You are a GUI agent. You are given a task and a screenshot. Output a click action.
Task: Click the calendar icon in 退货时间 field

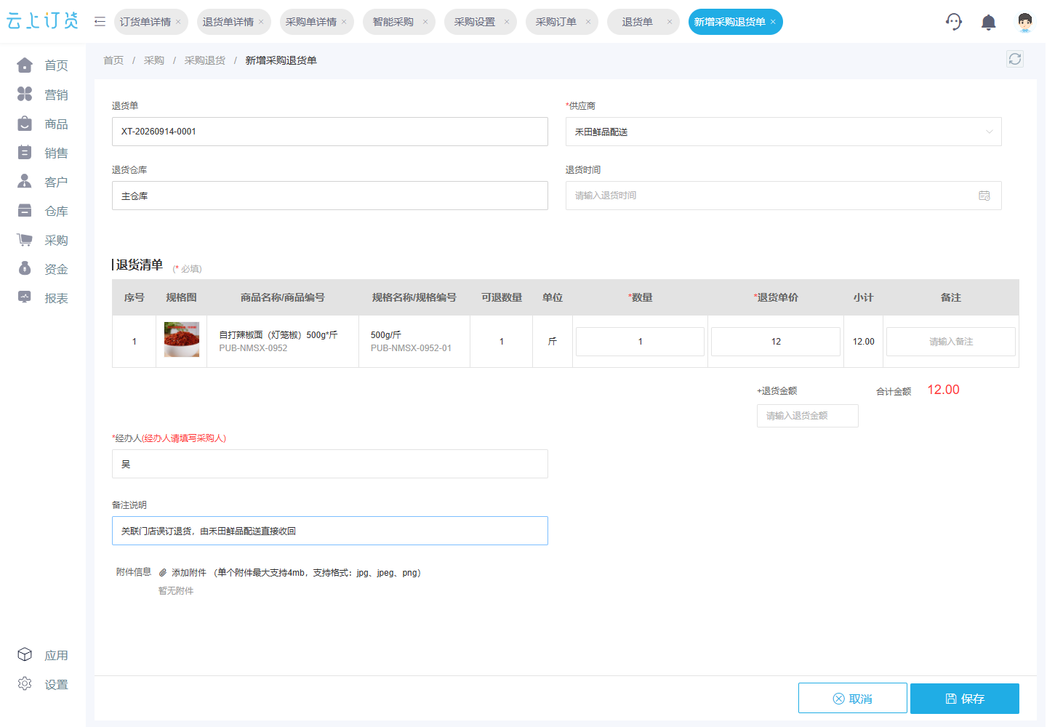coord(984,196)
